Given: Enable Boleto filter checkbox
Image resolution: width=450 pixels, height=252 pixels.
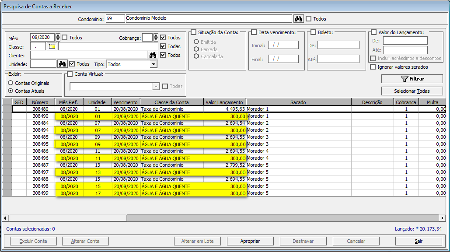Looking at the screenshot, I should pyautogui.click(x=314, y=32).
